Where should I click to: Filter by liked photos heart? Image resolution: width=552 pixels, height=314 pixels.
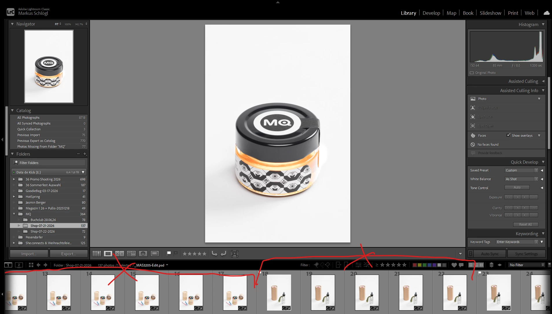(x=454, y=265)
